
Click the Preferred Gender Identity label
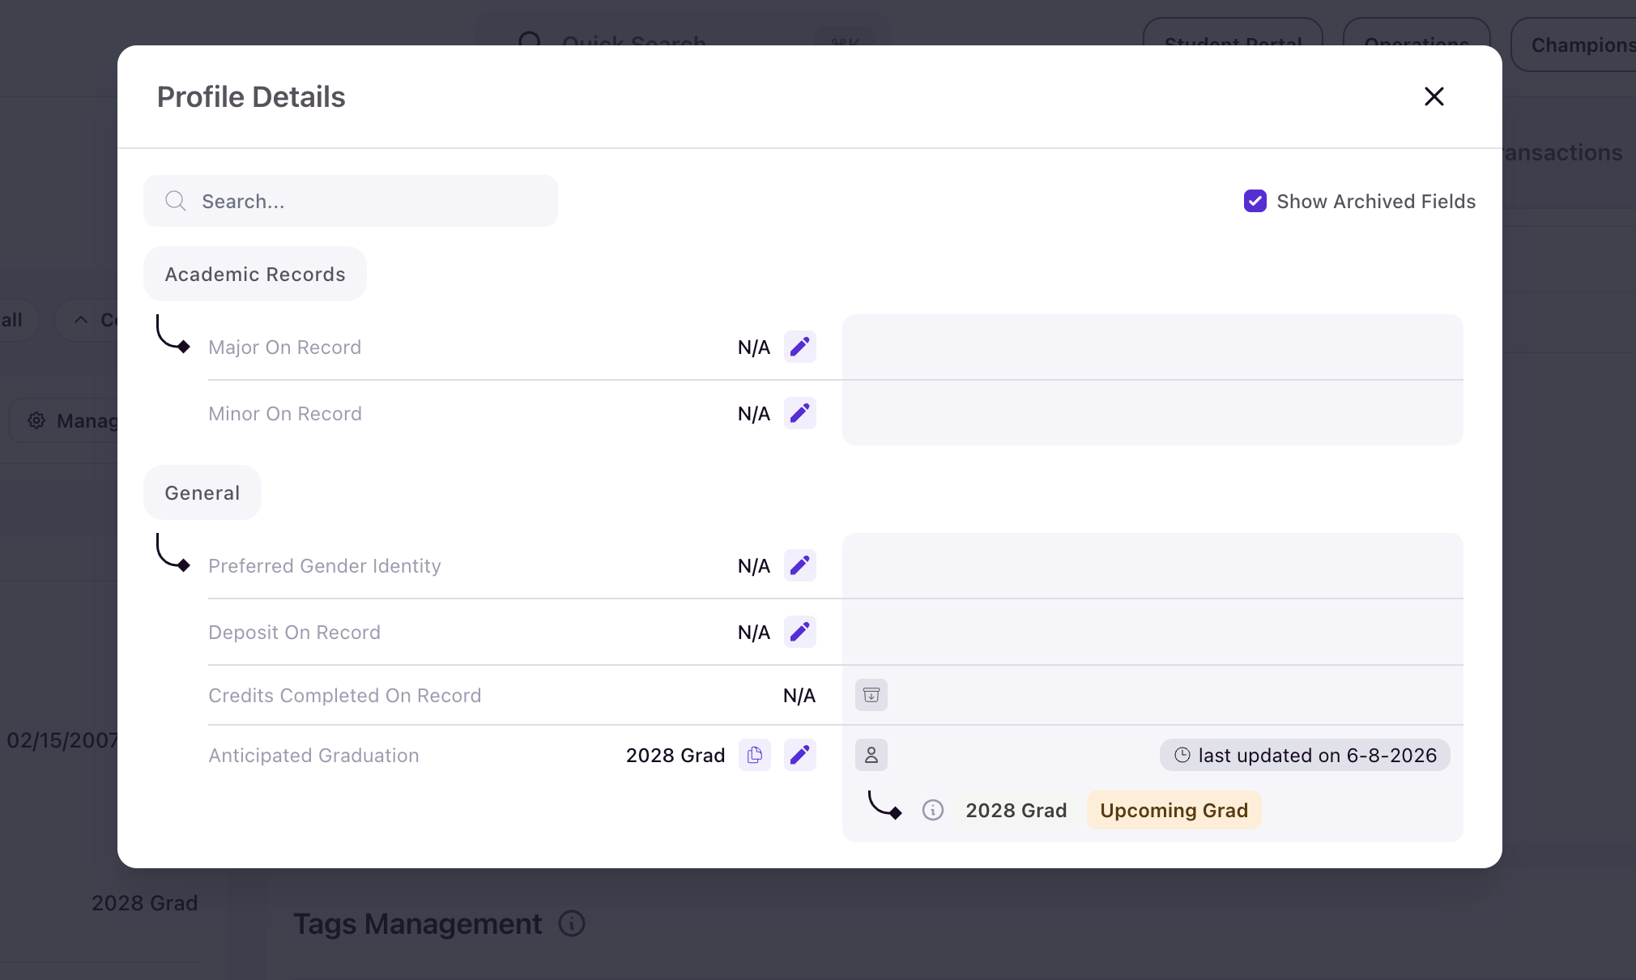324,566
